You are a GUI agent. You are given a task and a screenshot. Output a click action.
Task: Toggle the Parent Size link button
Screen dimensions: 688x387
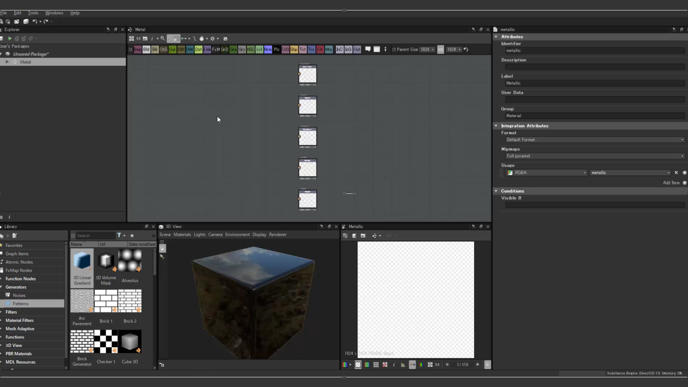point(440,49)
